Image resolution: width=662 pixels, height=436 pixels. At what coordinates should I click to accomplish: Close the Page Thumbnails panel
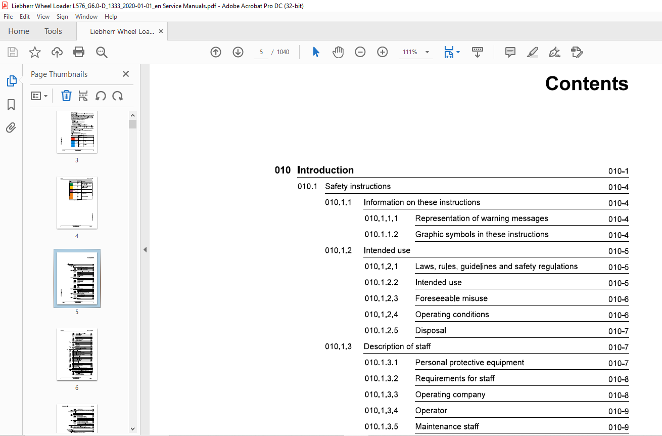pos(126,74)
